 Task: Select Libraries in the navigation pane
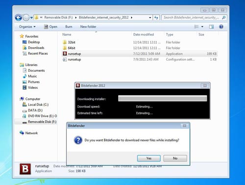[28, 65]
